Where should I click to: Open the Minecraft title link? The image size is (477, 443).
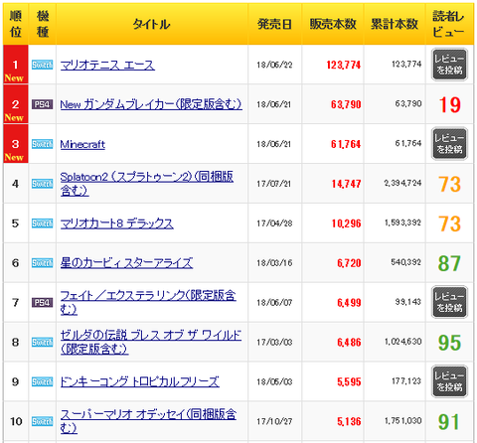[x=82, y=144]
